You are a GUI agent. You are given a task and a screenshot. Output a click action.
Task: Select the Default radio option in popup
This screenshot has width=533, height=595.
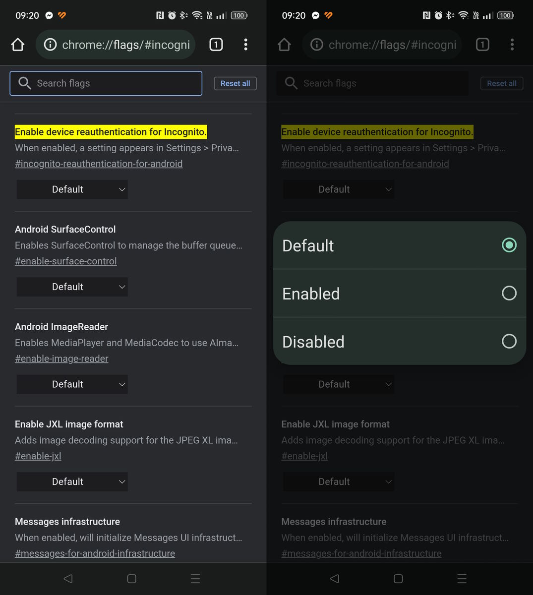click(x=509, y=245)
